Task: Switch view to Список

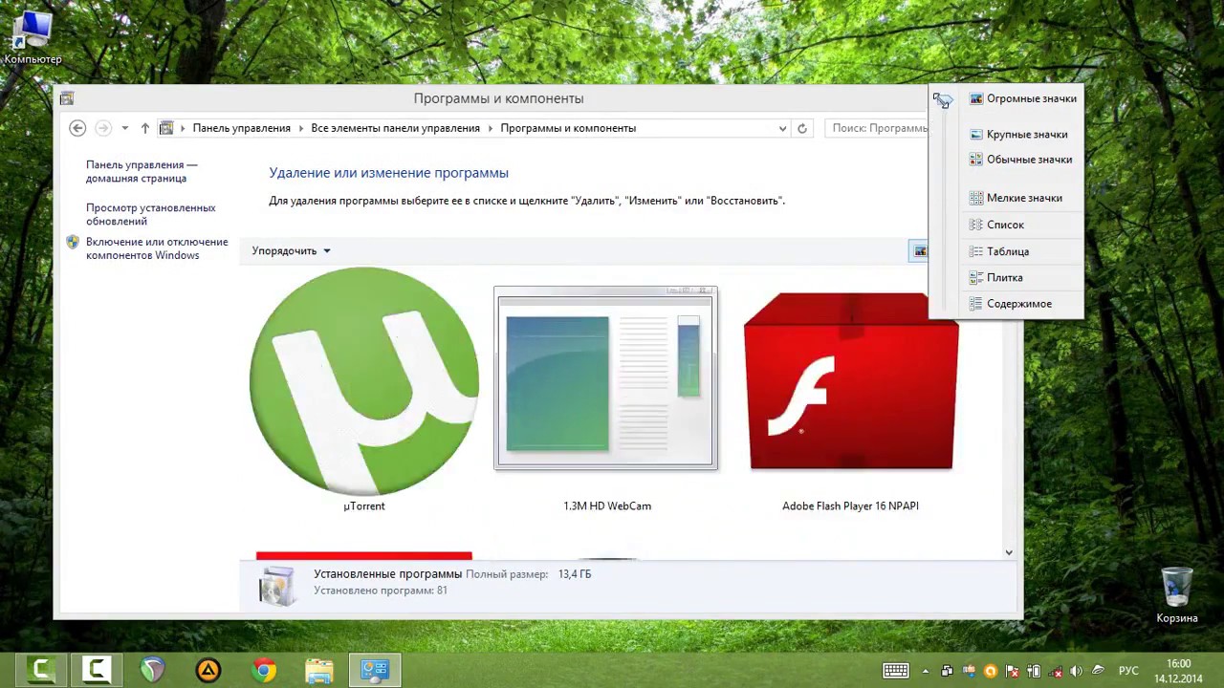Action: pyautogui.click(x=996, y=225)
